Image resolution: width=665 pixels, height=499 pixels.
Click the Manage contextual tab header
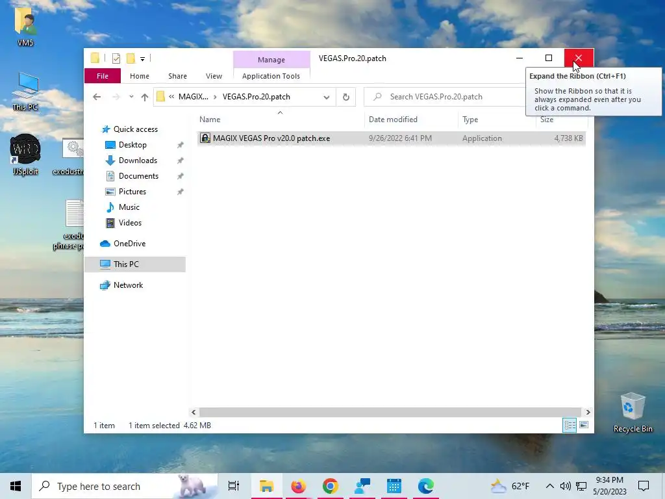point(271,60)
